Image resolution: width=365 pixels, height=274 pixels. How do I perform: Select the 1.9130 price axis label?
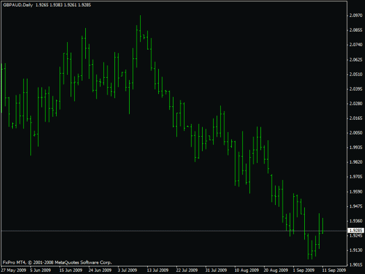point(356,250)
